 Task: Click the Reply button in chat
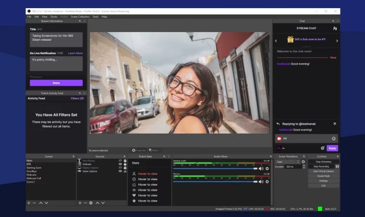tap(332, 148)
